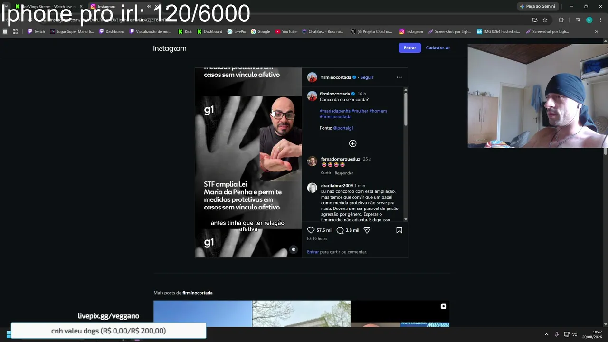The width and height of the screenshot is (608, 342).
Task: Open firminocortada link under Mais posts
Action: [x=198, y=293]
